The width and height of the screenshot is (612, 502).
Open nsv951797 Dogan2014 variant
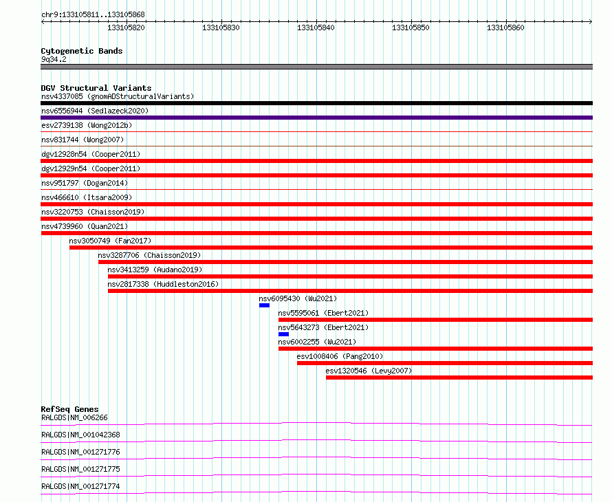pos(85,183)
